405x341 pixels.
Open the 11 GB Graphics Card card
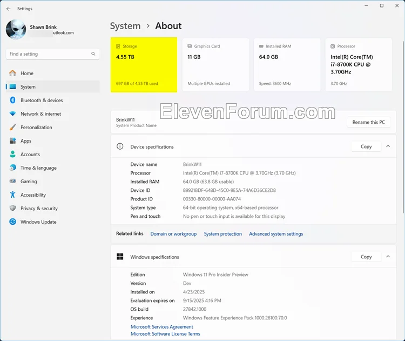[x=215, y=65]
